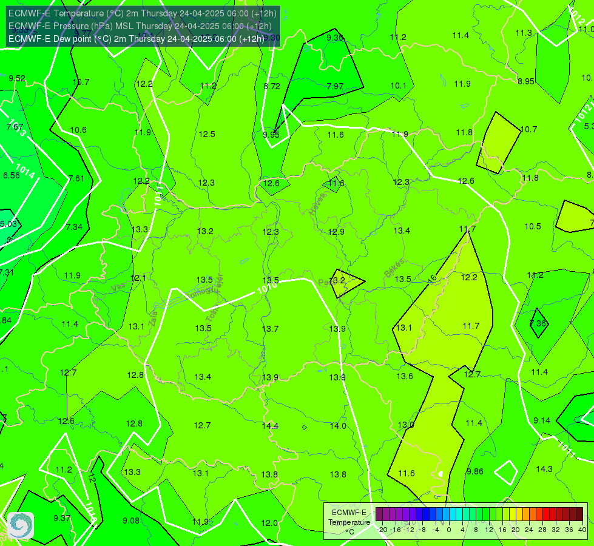Click the temperature value 8.95
594x546 pixels.
(526, 81)
